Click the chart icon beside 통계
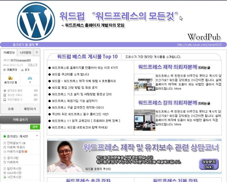This screenshot has height=182, width=227. pos(22,70)
